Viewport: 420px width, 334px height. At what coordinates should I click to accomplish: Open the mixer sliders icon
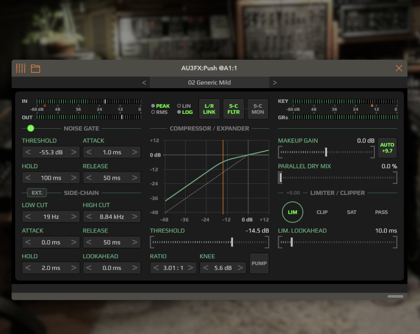[20, 68]
